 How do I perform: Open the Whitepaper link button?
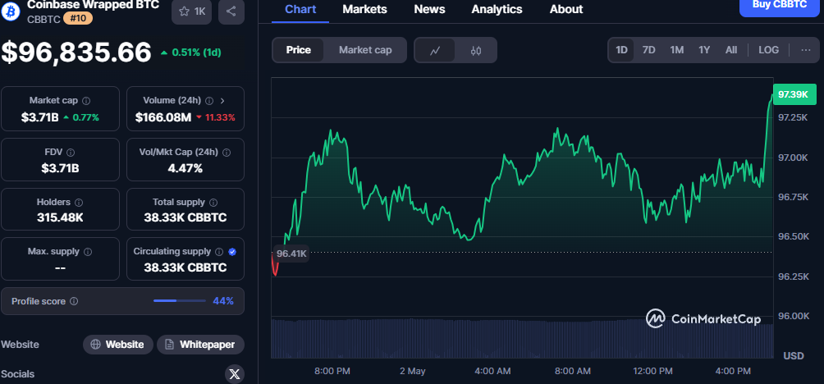201,345
